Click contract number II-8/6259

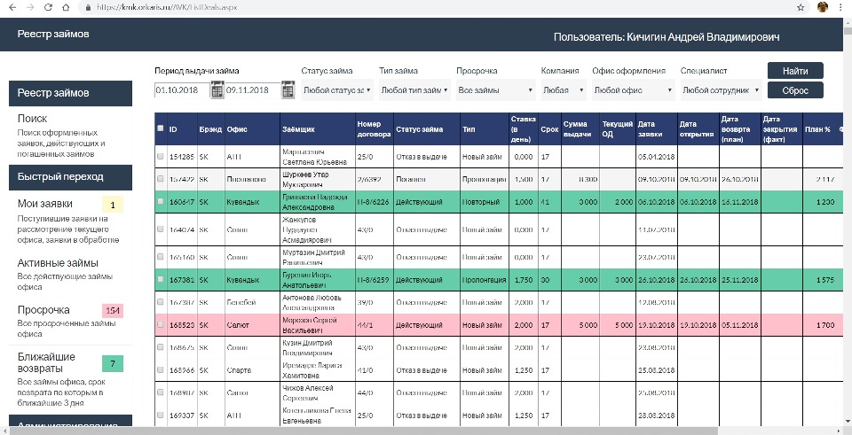coord(373,281)
